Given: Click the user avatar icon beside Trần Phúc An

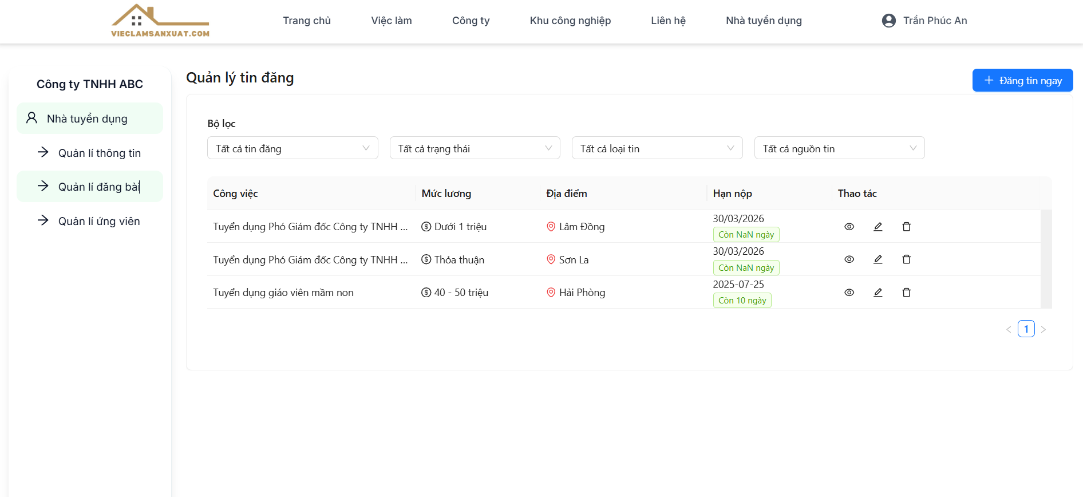Looking at the screenshot, I should coord(888,21).
